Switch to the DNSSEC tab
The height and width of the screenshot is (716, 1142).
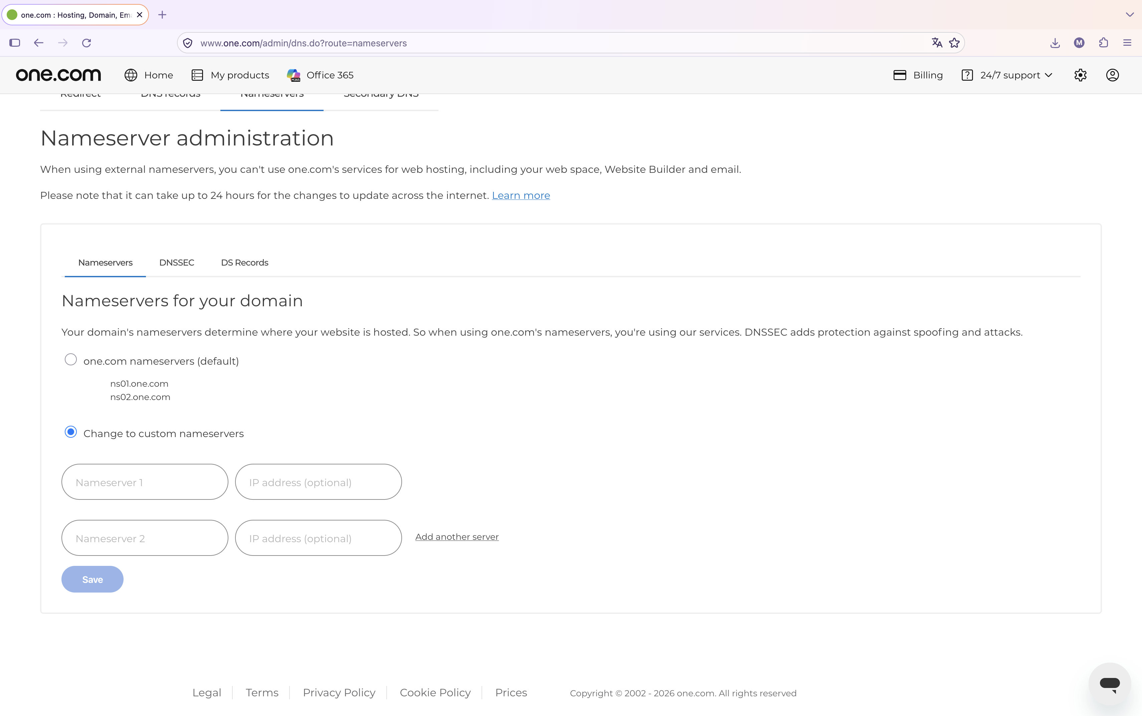177,262
